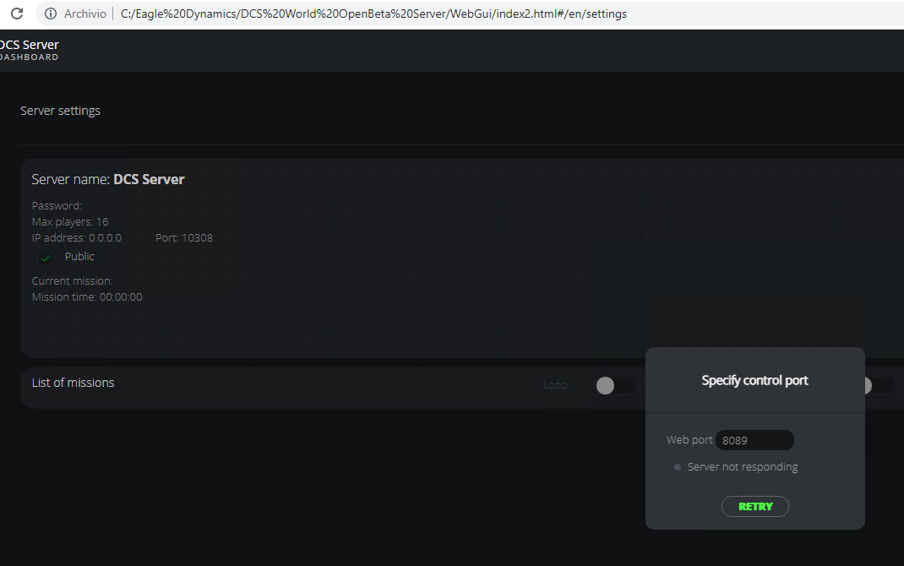This screenshot has width=904, height=566.
Task: Edit the Web port field showing 8089
Action: 754,440
